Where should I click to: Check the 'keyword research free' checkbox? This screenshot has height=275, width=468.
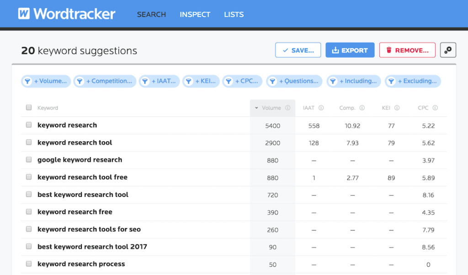pos(29,212)
